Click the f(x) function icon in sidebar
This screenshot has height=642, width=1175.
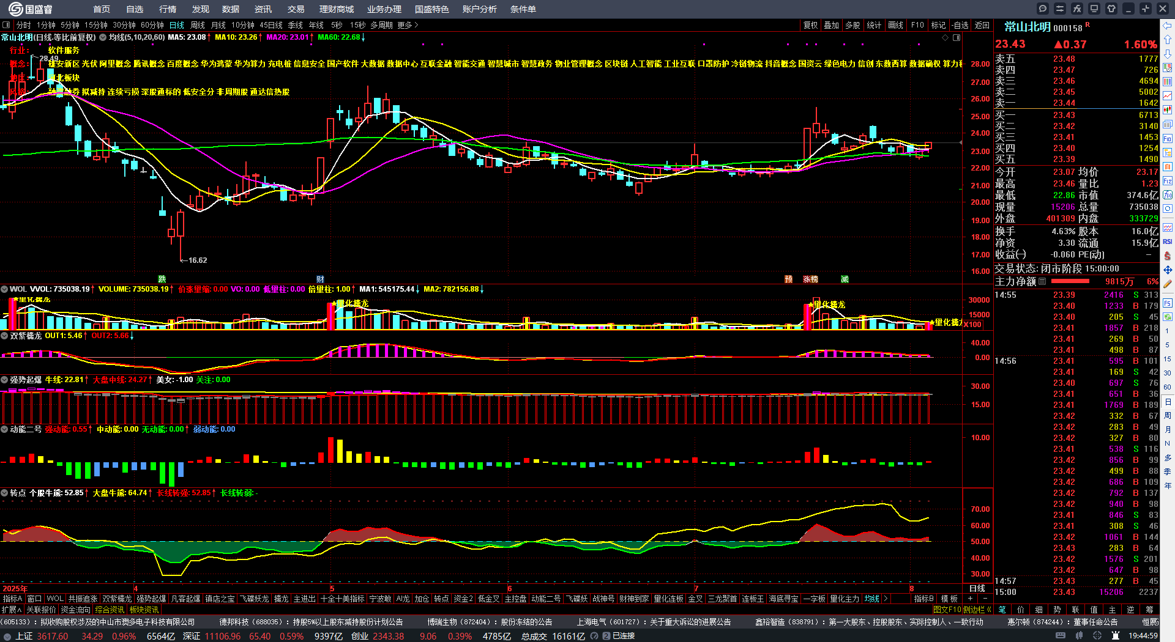[1168, 195]
